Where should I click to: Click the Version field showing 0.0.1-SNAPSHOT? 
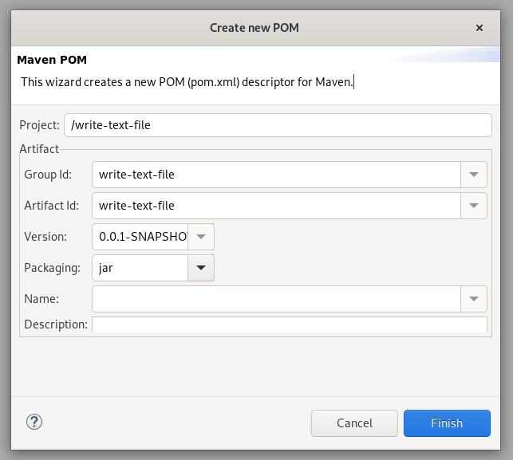pyautogui.click(x=140, y=237)
